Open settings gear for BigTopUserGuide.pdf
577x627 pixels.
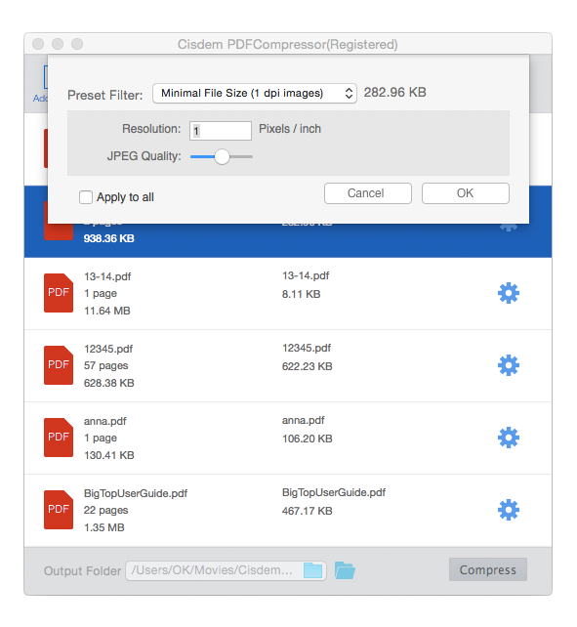509,510
